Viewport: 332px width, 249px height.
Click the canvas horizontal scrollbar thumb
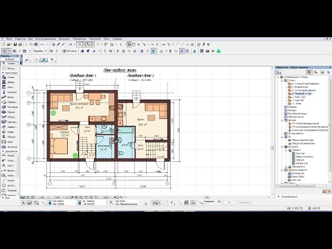tap(207, 197)
